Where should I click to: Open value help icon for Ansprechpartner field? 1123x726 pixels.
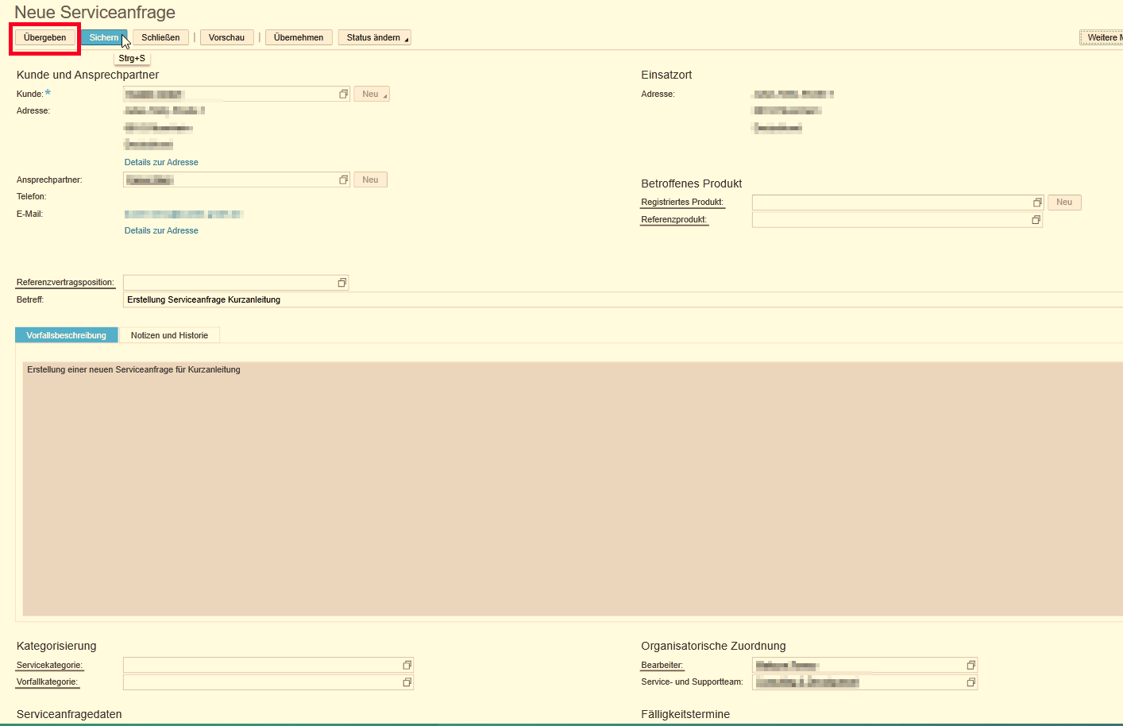click(x=344, y=180)
